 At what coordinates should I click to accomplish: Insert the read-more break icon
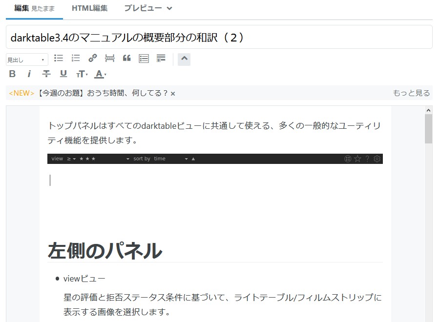pyautogui.click(x=110, y=58)
